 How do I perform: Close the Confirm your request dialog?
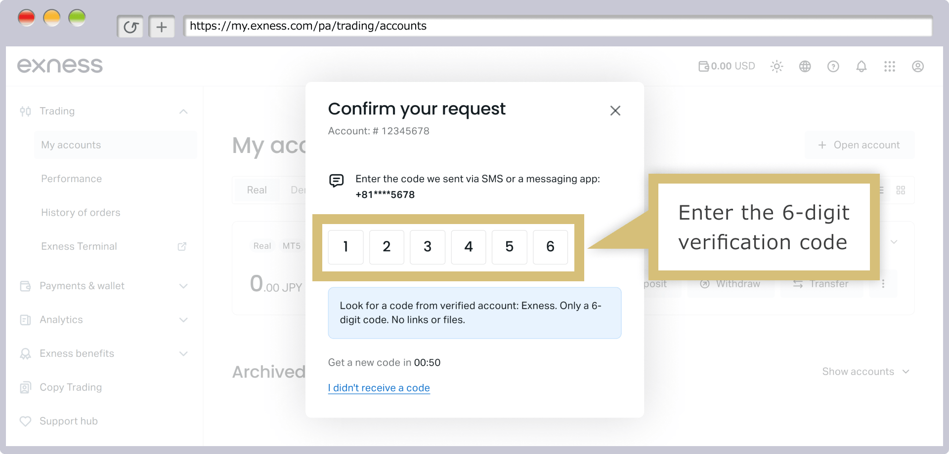click(615, 111)
